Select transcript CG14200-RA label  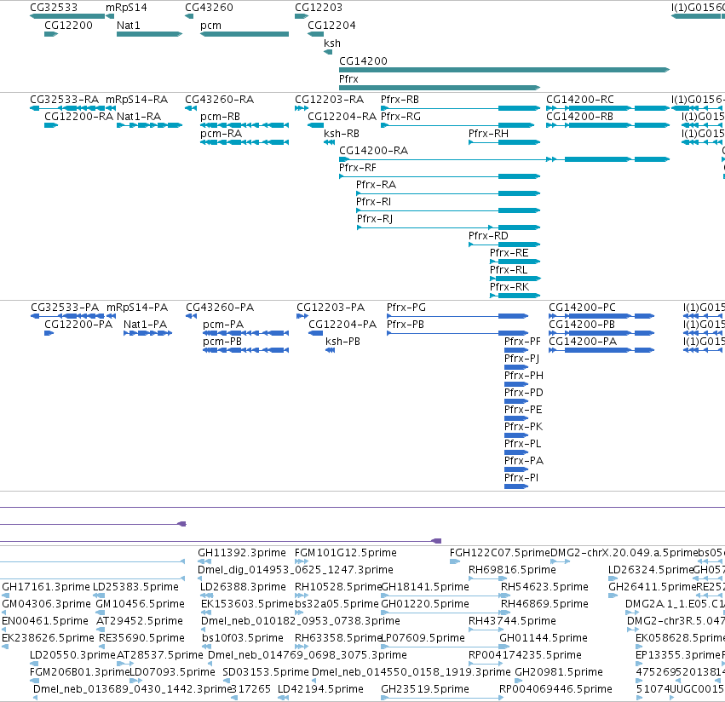374,151
